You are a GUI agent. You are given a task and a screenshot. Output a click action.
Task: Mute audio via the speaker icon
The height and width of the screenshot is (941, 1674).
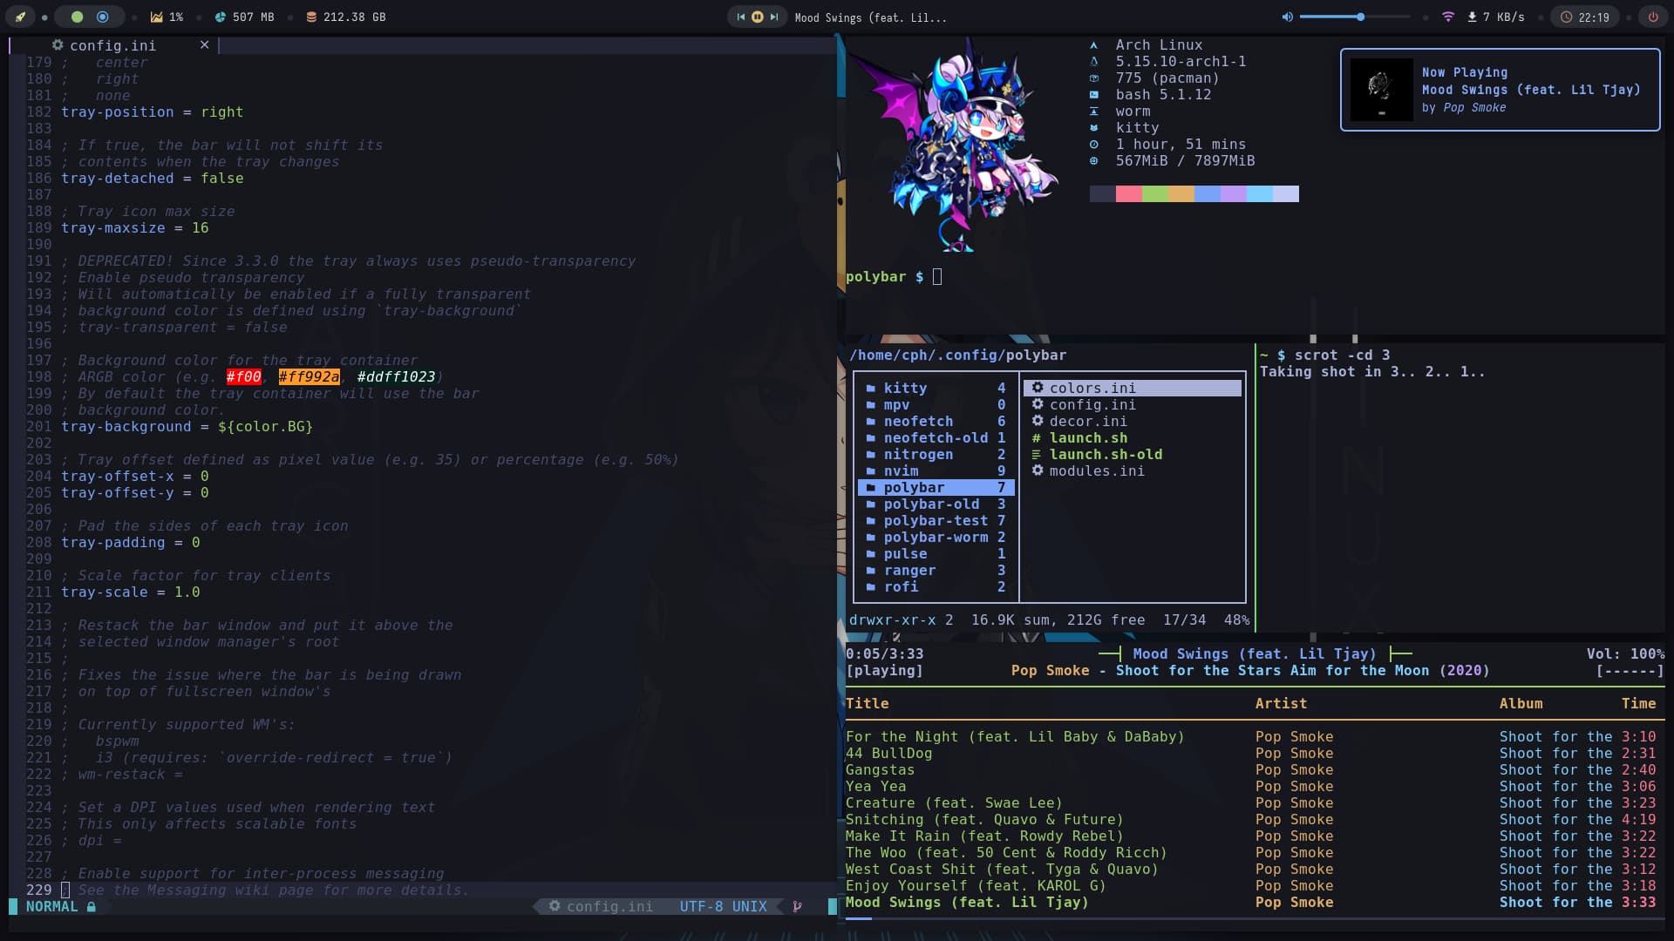point(1287,17)
